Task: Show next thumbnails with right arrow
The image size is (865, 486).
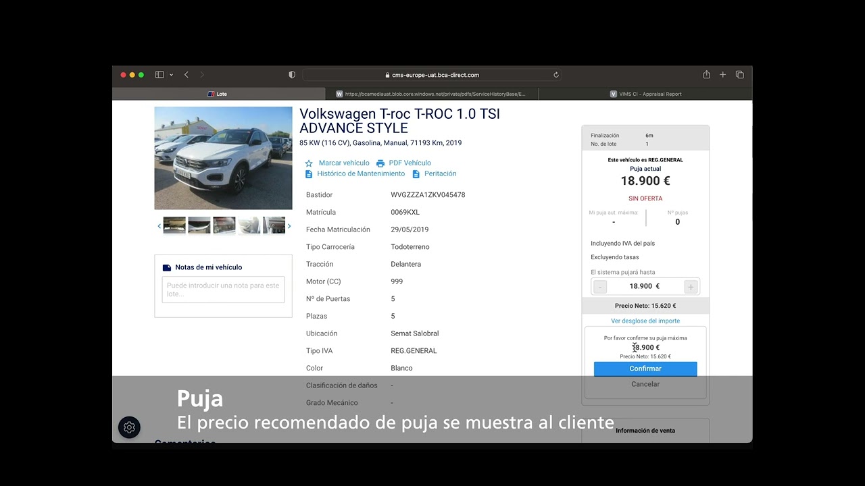Action: tap(289, 226)
